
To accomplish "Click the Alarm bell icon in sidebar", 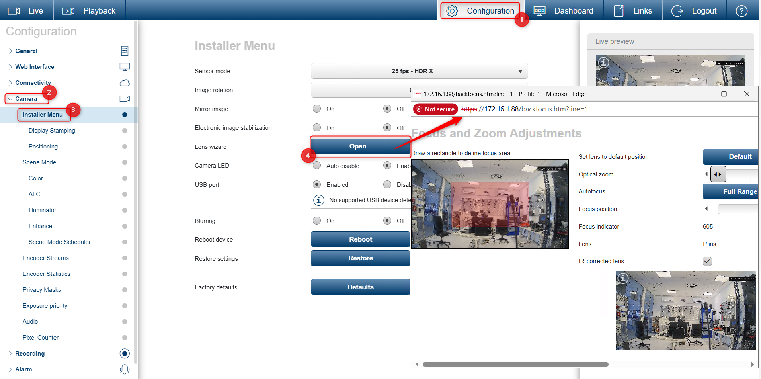I will click(x=125, y=369).
